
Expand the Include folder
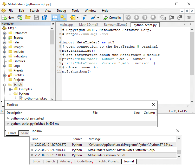click(x=4, y=52)
